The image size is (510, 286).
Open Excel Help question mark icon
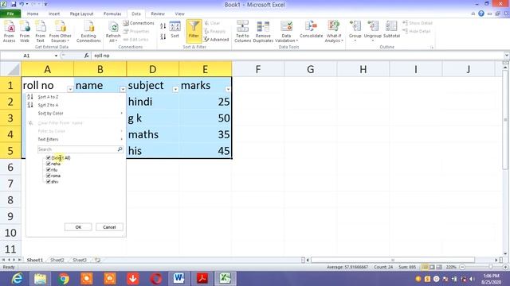pos(481,14)
